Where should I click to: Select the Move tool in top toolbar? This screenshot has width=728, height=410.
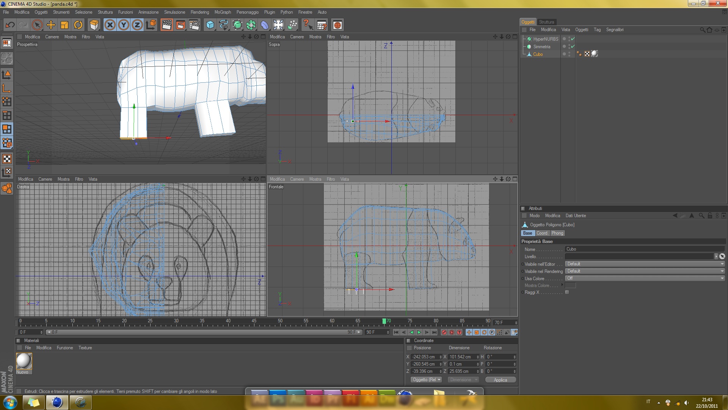pyautogui.click(x=51, y=25)
